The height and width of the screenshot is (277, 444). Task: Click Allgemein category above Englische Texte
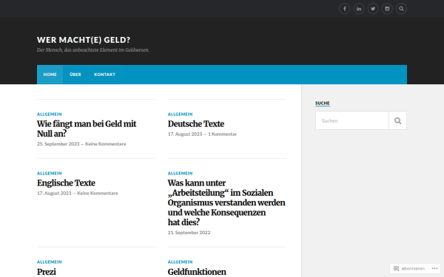(50, 174)
